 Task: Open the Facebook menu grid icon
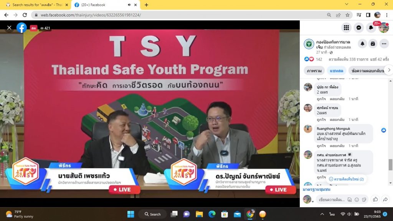tap(347, 28)
